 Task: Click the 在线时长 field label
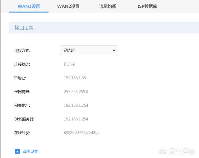22,133
